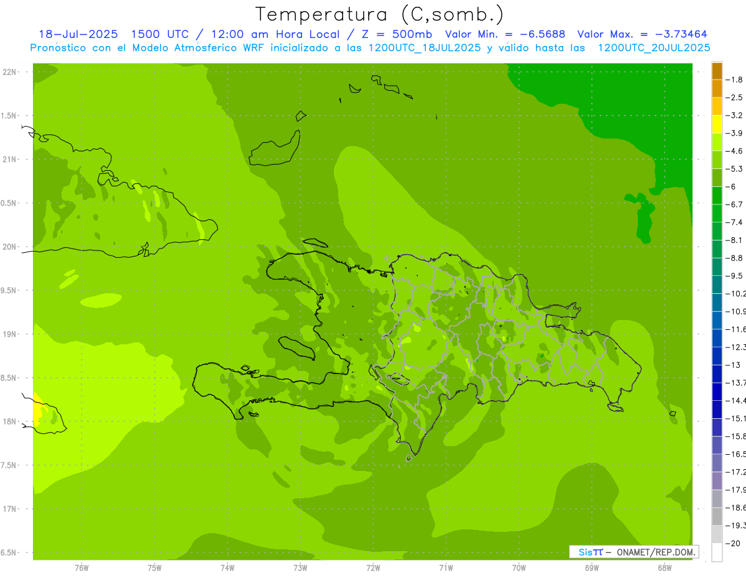The image size is (746, 576).
Task: Click the '68W' longitude label
Action: coord(665,568)
